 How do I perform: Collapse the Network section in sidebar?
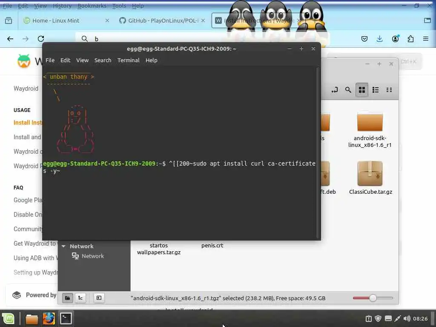coord(63,247)
